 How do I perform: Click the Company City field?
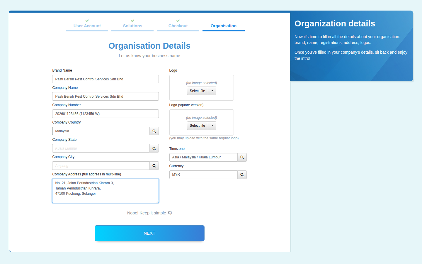coord(101,166)
